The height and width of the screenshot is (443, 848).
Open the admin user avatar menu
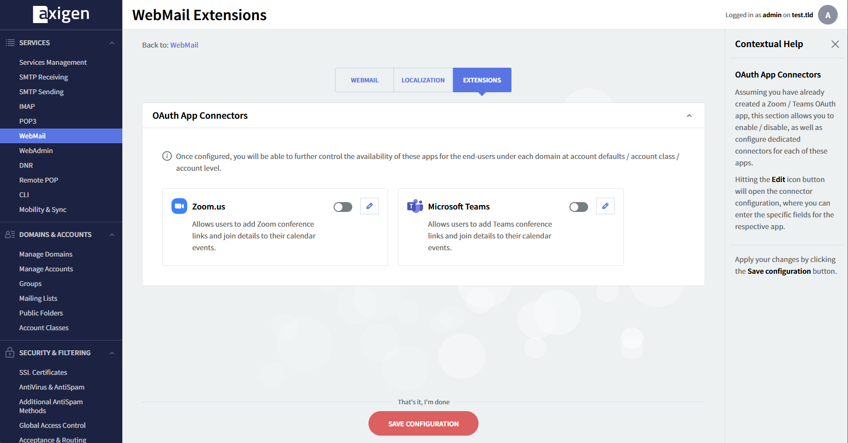[827, 15]
